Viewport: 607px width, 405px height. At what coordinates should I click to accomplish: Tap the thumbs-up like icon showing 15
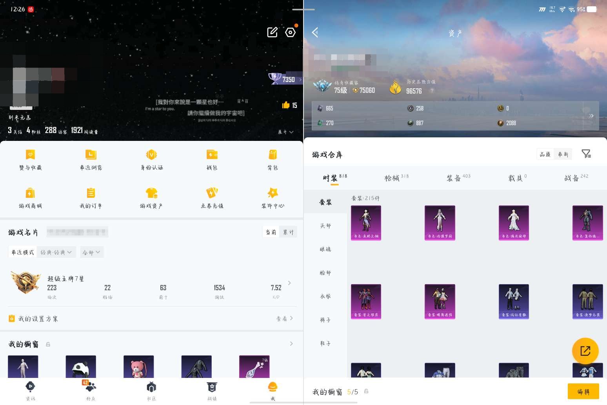pyautogui.click(x=289, y=105)
